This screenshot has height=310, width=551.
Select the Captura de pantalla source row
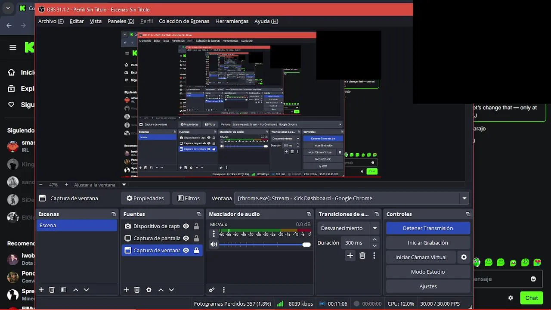pos(162,238)
